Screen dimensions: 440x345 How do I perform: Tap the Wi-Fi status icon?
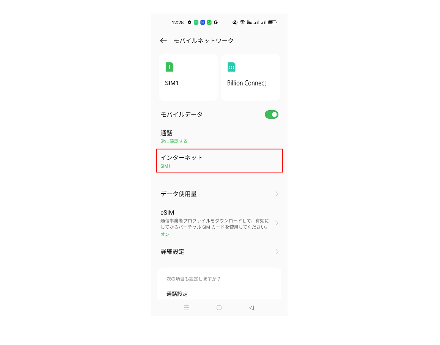[x=242, y=22]
